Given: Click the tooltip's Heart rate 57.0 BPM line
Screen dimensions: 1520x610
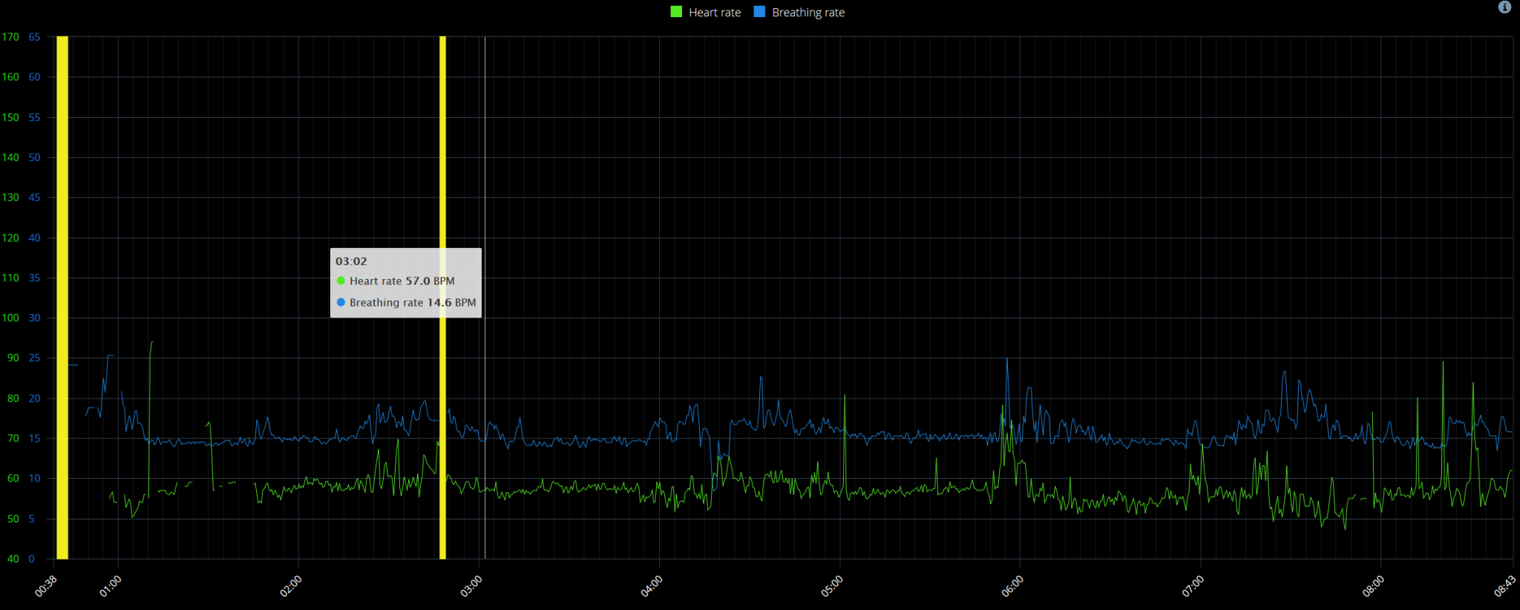Looking at the screenshot, I should (395, 281).
